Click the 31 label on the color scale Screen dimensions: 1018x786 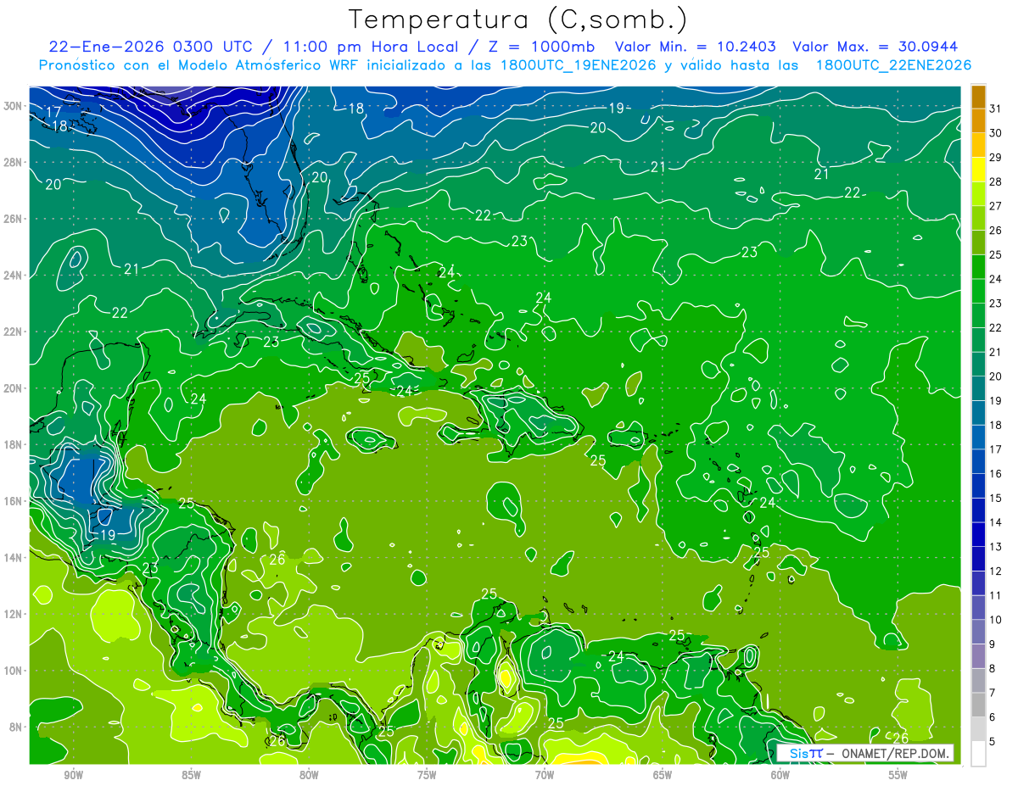996,109
